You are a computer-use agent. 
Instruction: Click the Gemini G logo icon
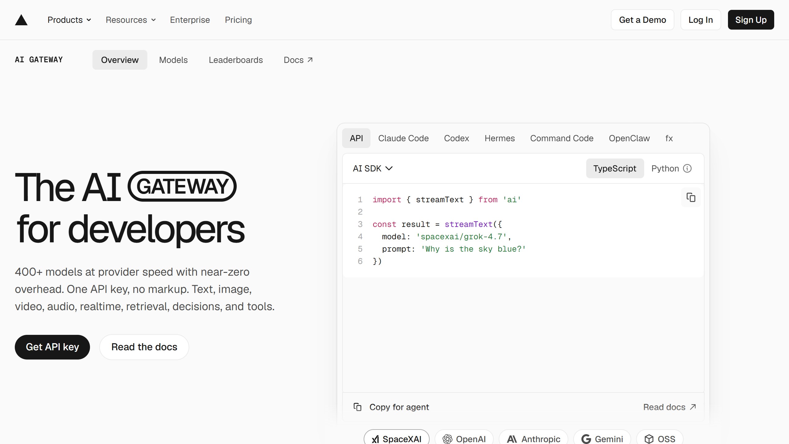click(586, 439)
